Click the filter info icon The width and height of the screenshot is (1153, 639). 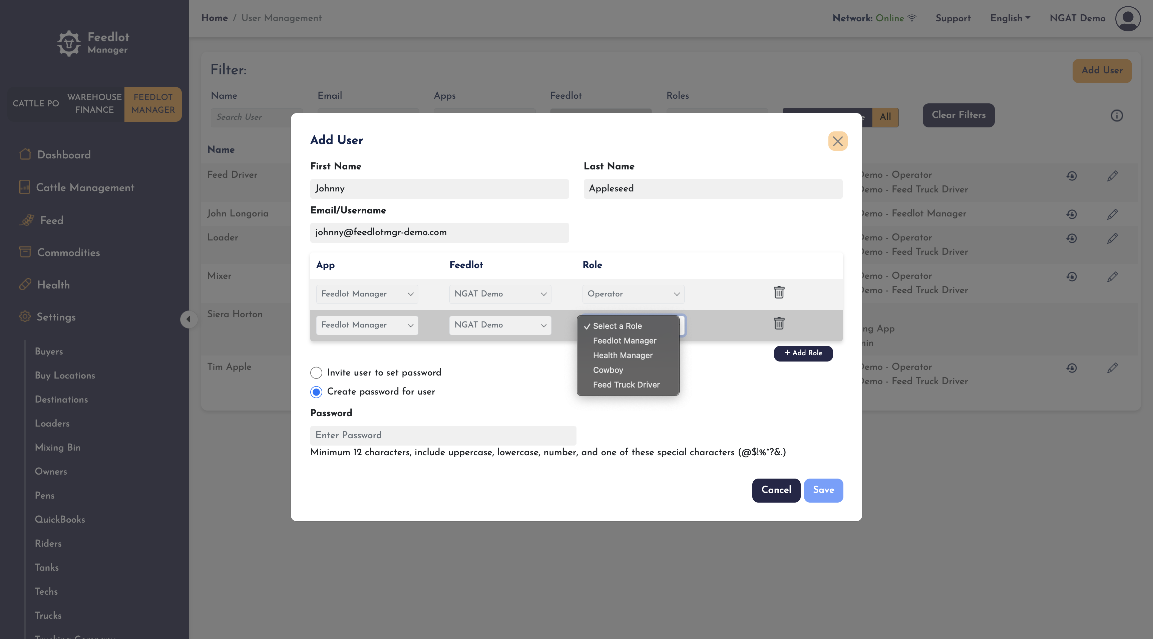pyautogui.click(x=1116, y=116)
